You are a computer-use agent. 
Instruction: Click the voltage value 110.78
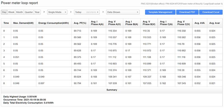(x=181, y=44)
